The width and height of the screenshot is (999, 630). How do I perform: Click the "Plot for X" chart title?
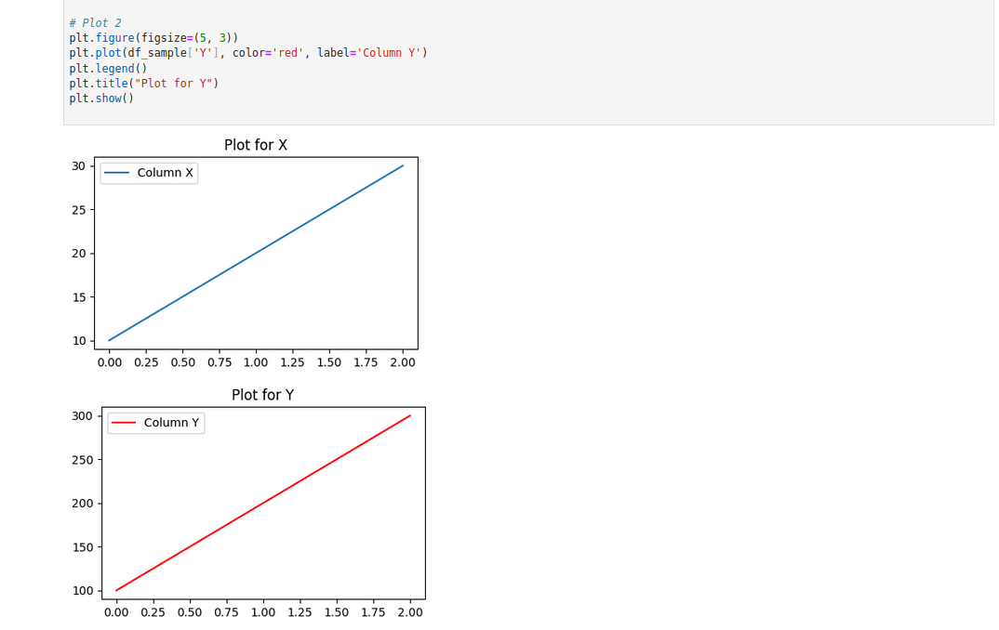pyautogui.click(x=256, y=145)
